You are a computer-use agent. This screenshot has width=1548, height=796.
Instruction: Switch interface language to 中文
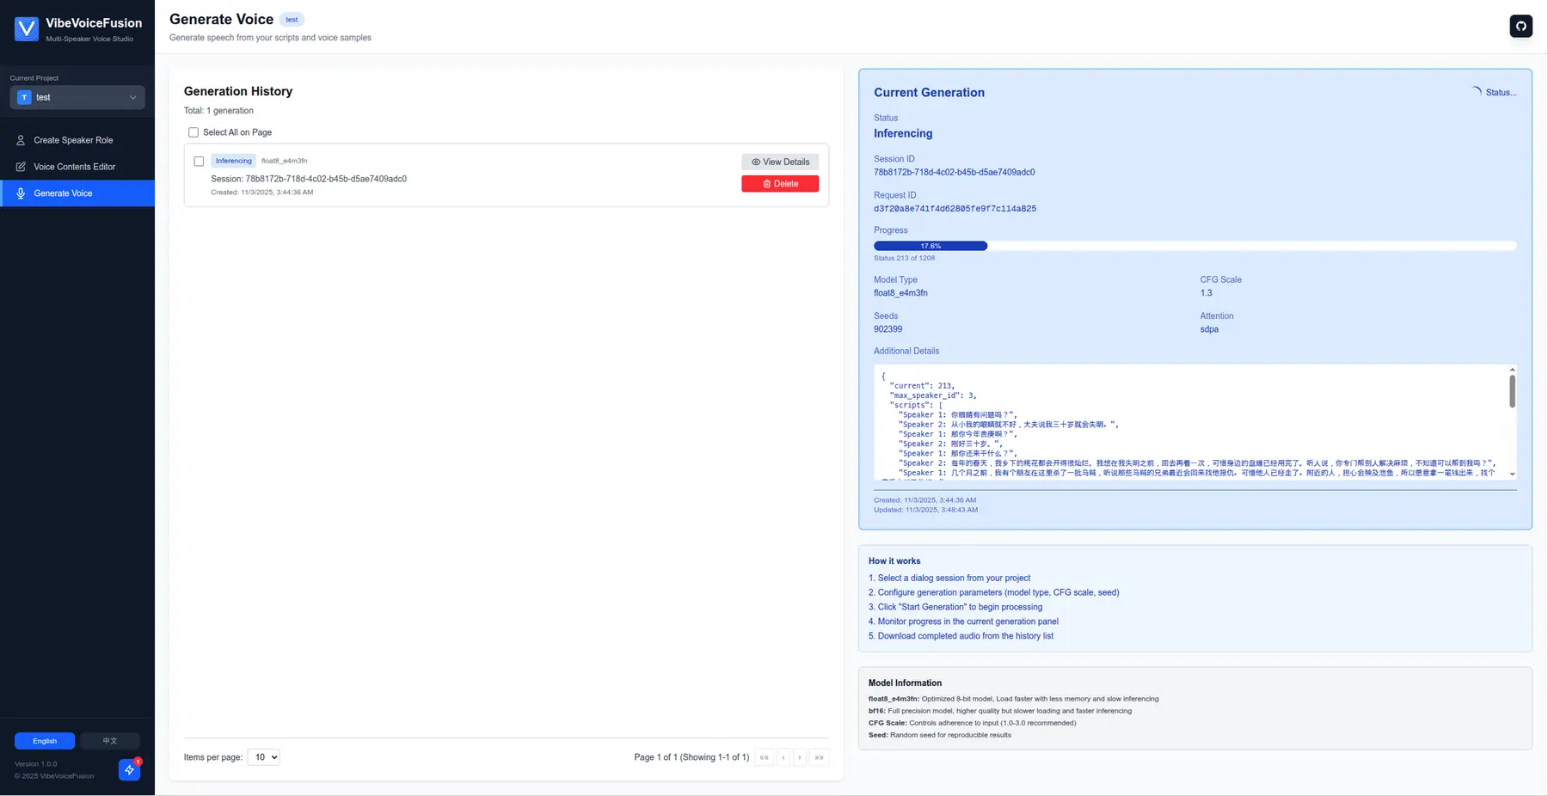[110, 741]
